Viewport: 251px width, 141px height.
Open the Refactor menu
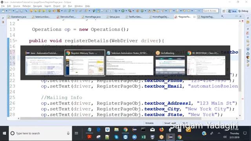pos(27,6)
